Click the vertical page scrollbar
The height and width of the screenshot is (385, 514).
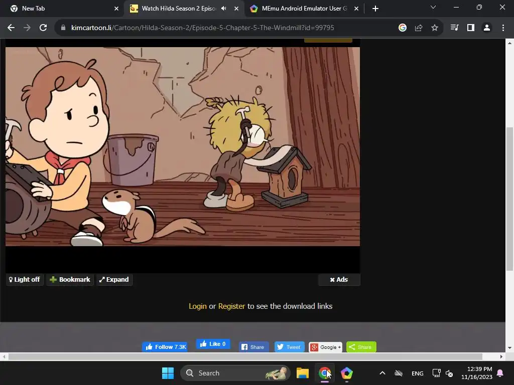[509, 199]
